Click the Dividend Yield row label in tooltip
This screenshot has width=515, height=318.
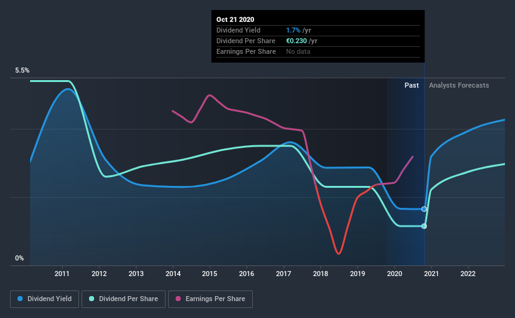tap(238, 30)
